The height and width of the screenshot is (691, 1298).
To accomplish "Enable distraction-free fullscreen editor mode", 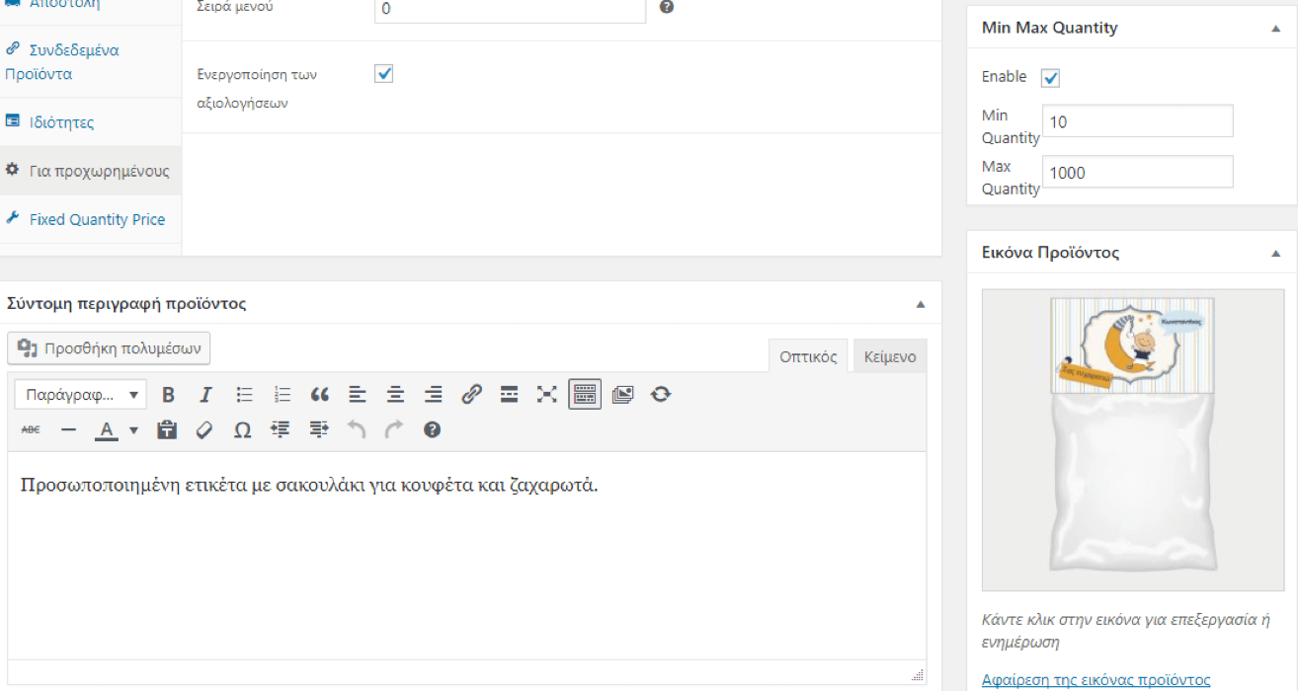I will (x=546, y=395).
